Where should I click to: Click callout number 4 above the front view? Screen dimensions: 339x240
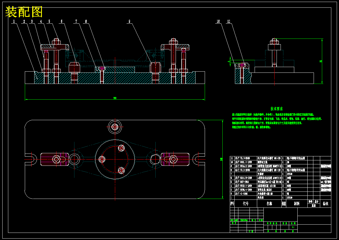(41, 21)
